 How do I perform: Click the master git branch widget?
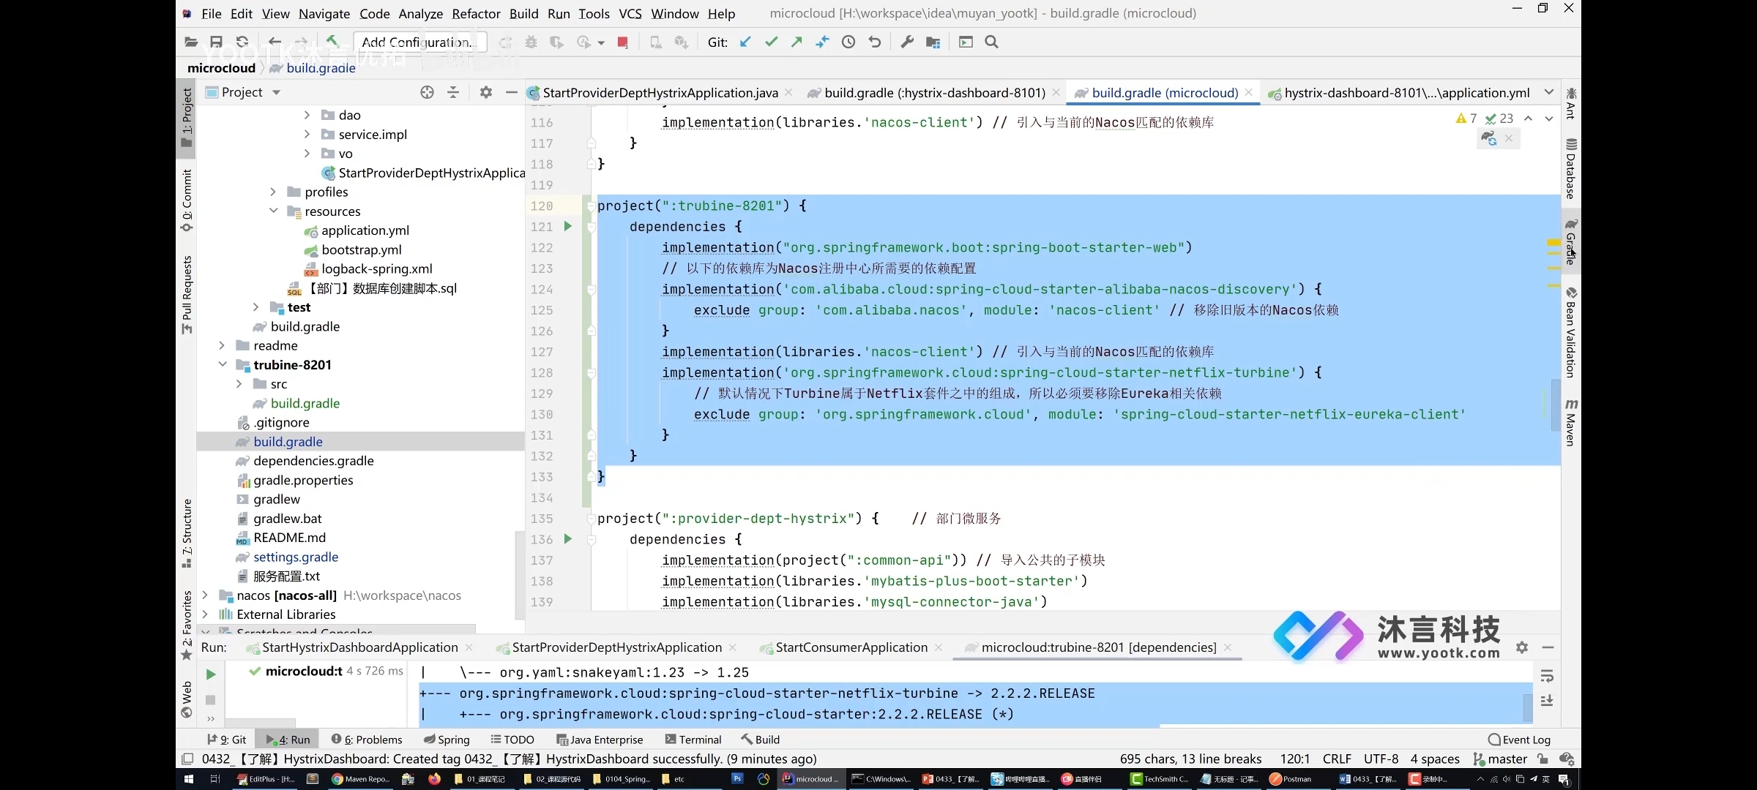coord(1500,759)
